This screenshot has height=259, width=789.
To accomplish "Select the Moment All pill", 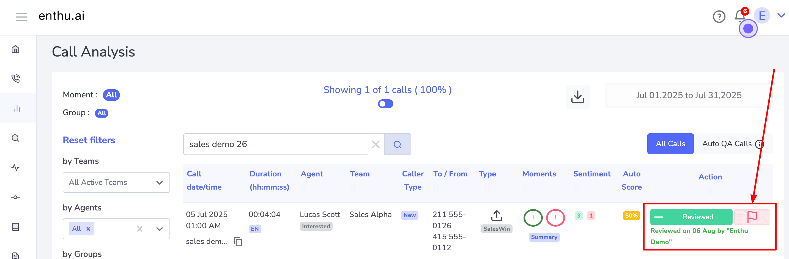I will 111,95.
